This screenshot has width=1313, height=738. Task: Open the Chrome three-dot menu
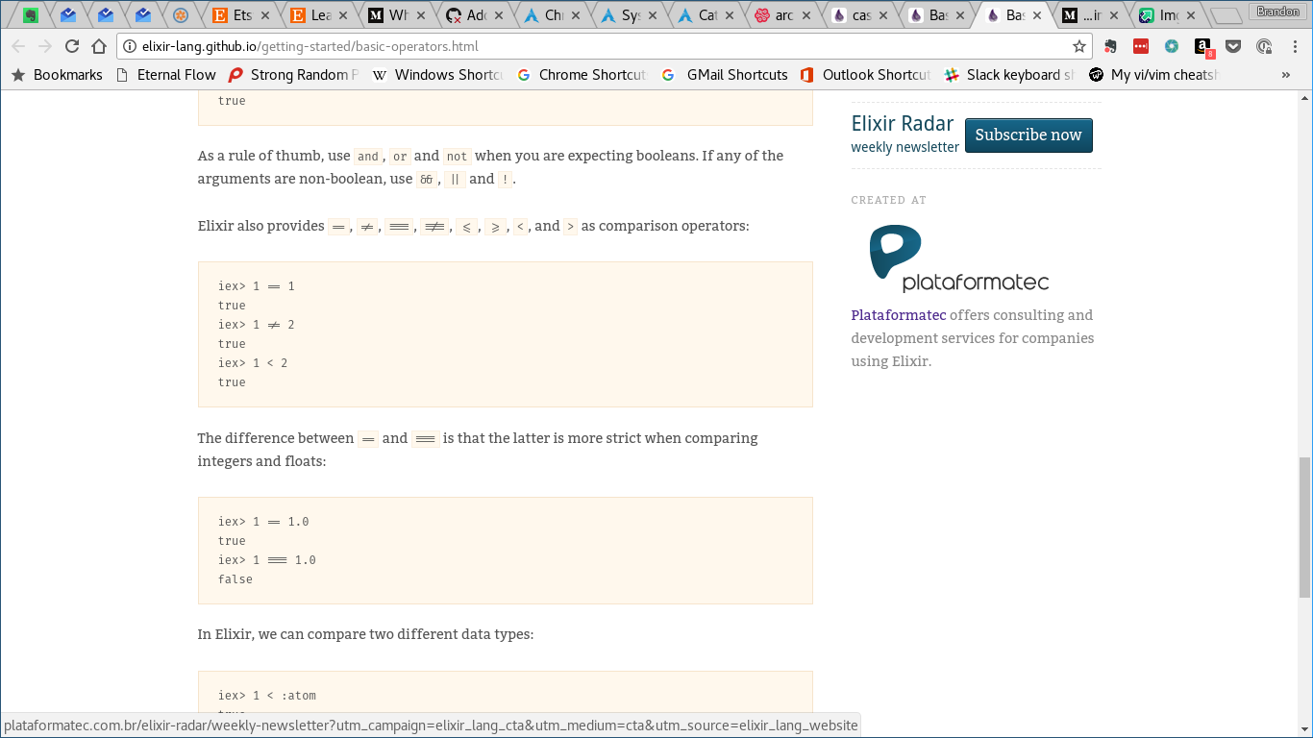[1293, 46]
